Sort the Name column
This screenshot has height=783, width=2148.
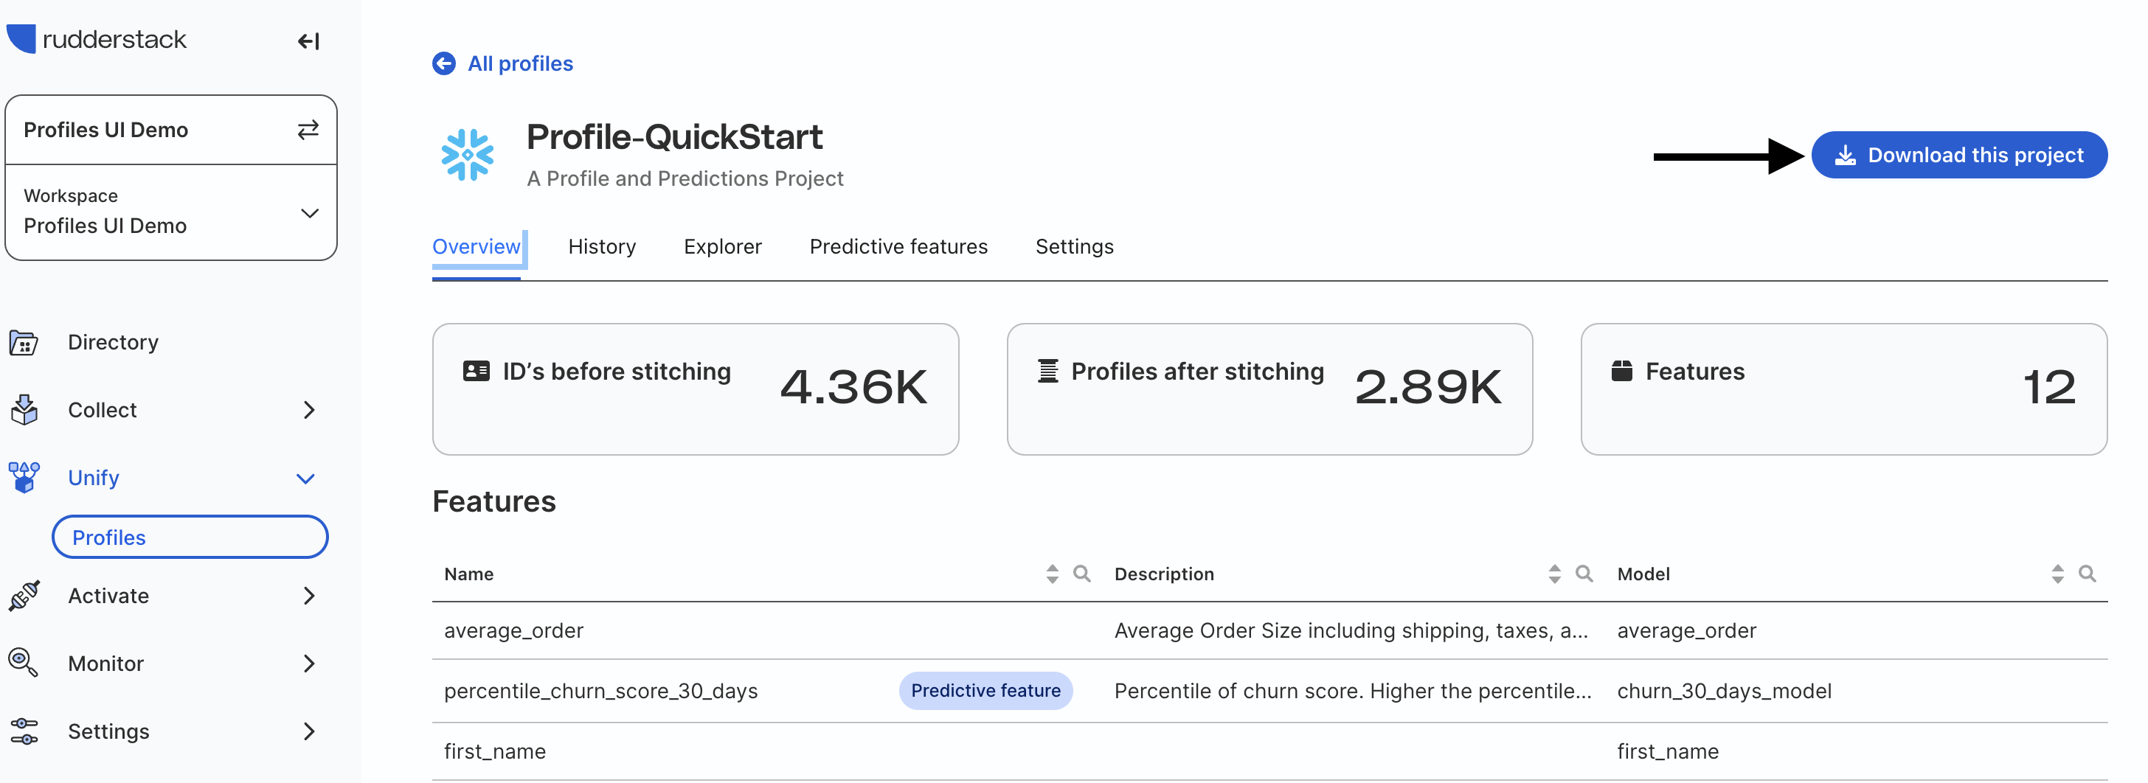pyautogui.click(x=1053, y=574)
